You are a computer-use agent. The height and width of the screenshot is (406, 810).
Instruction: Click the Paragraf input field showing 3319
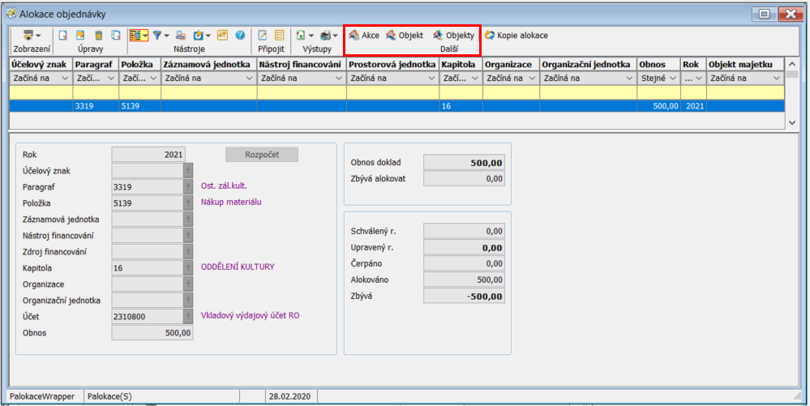147,186
